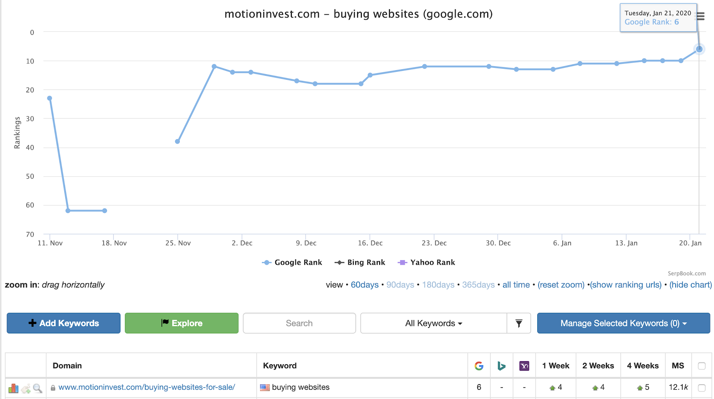Screen dimensions: 714x399
Task: Open the keyword filter funnel button
Action: [x=519, y=323]
